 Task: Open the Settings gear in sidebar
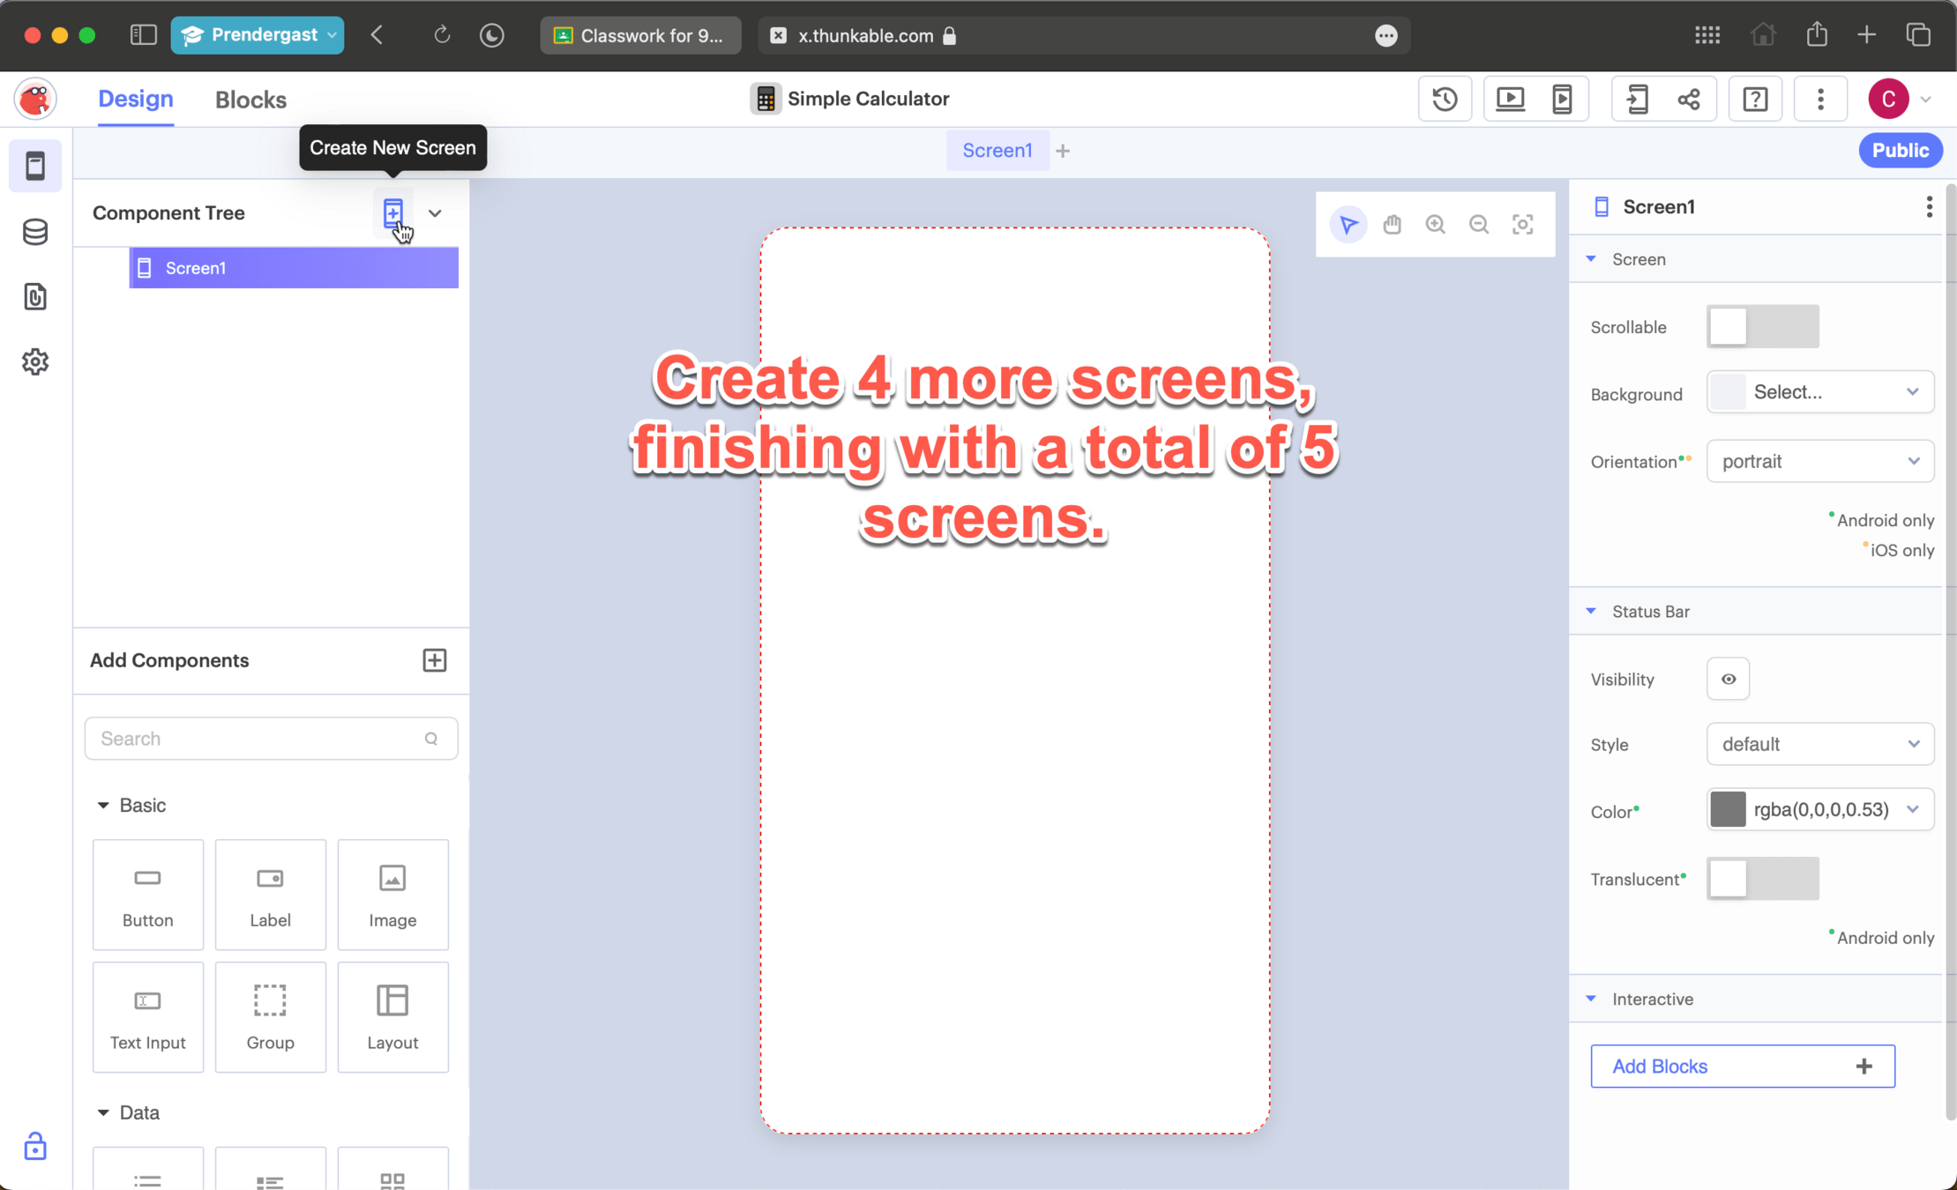click(35, 361)
